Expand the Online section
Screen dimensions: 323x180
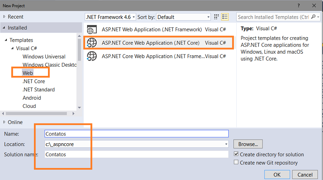tap(4, 122)
